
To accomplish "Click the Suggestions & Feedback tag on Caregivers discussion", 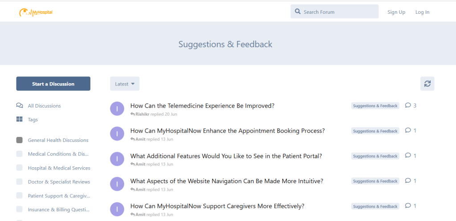I will pos(375,206).
